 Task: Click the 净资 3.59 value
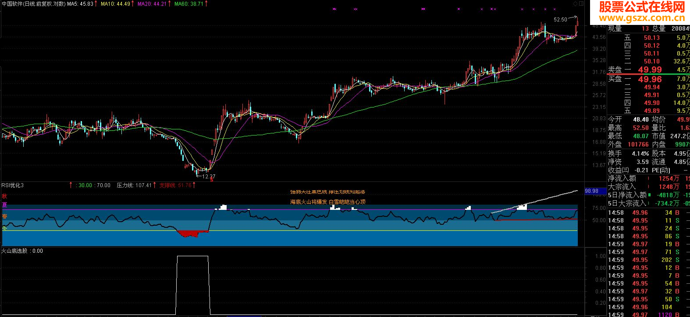642,162
